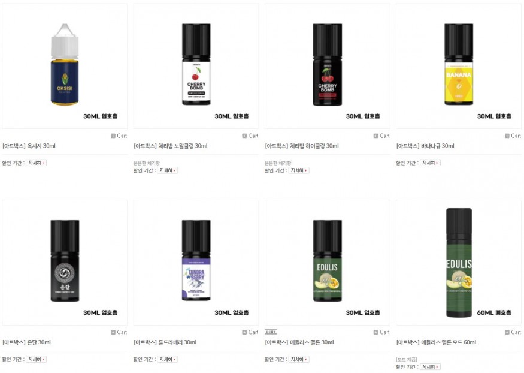The height and width of the screenshot is (373, 524).
Task: Open the [아트박스] 체리밤 노말쿨링 30ml link
Action: (x=171, y=146)
